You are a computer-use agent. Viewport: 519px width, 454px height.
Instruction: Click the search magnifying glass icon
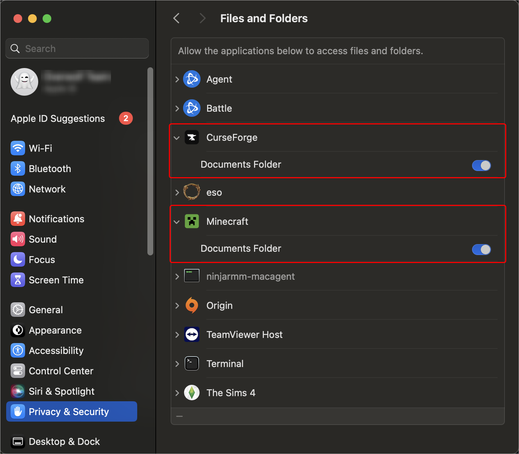click(15, 48)
